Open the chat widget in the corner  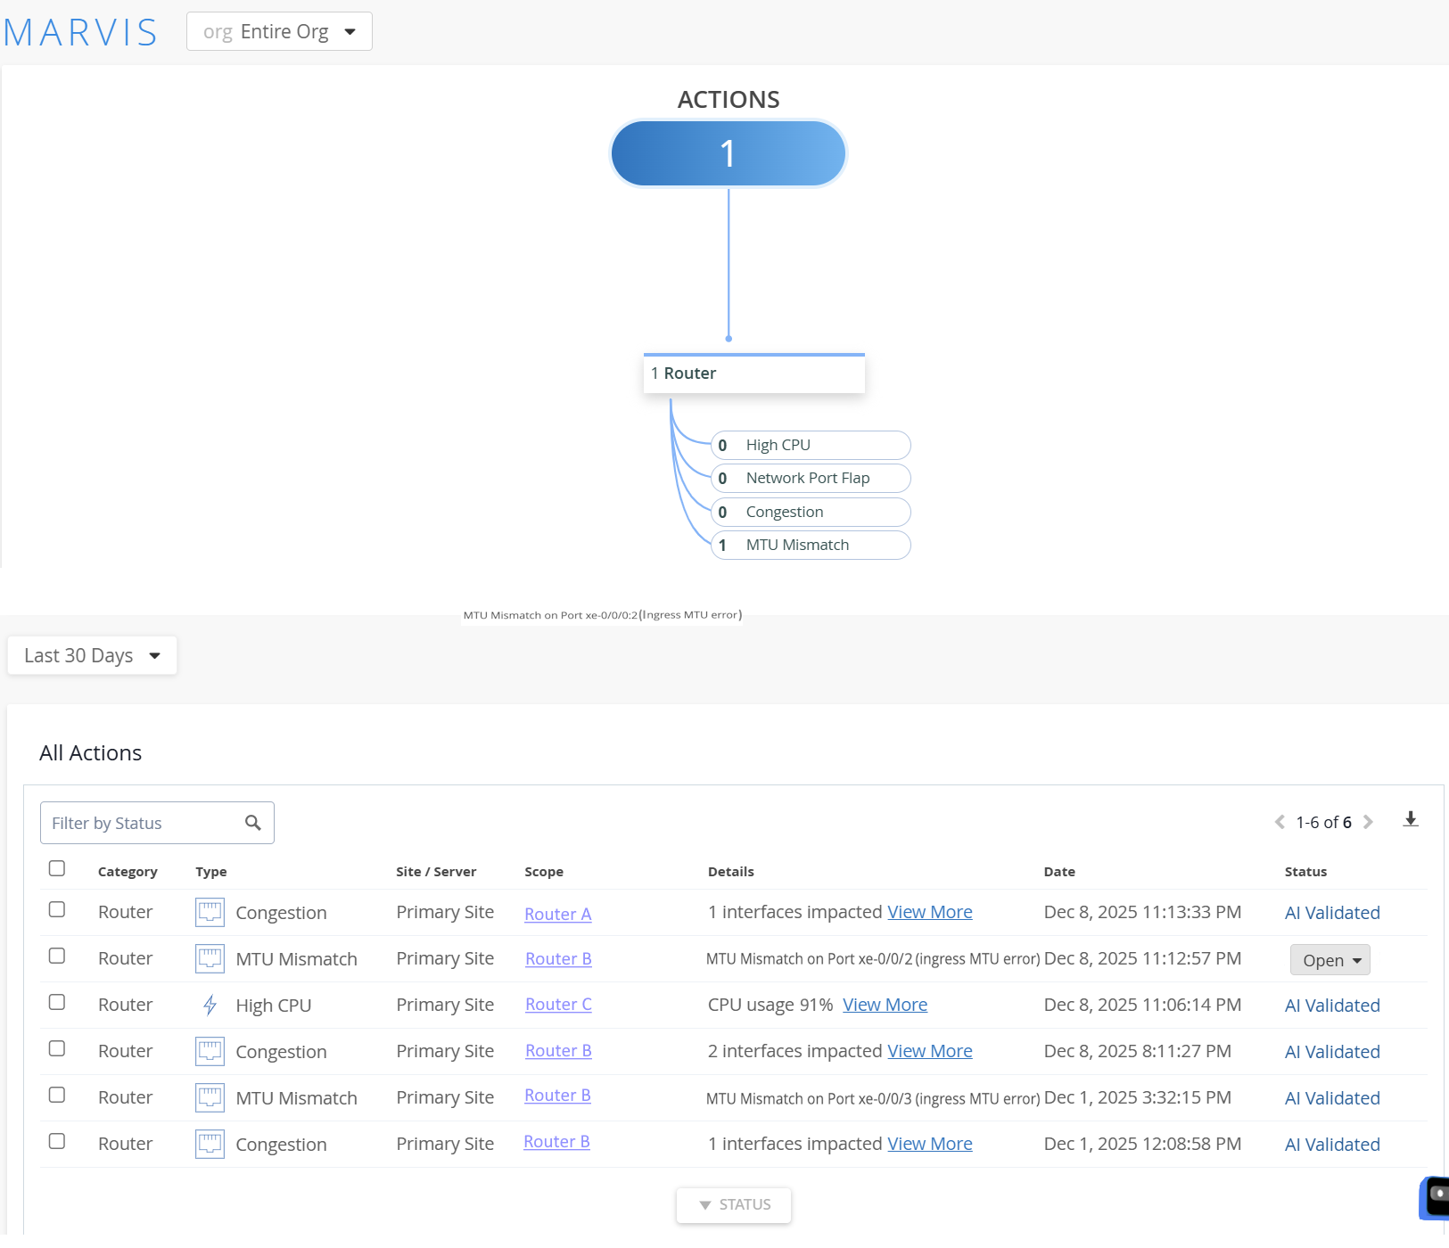[x=1436, y=1196]
